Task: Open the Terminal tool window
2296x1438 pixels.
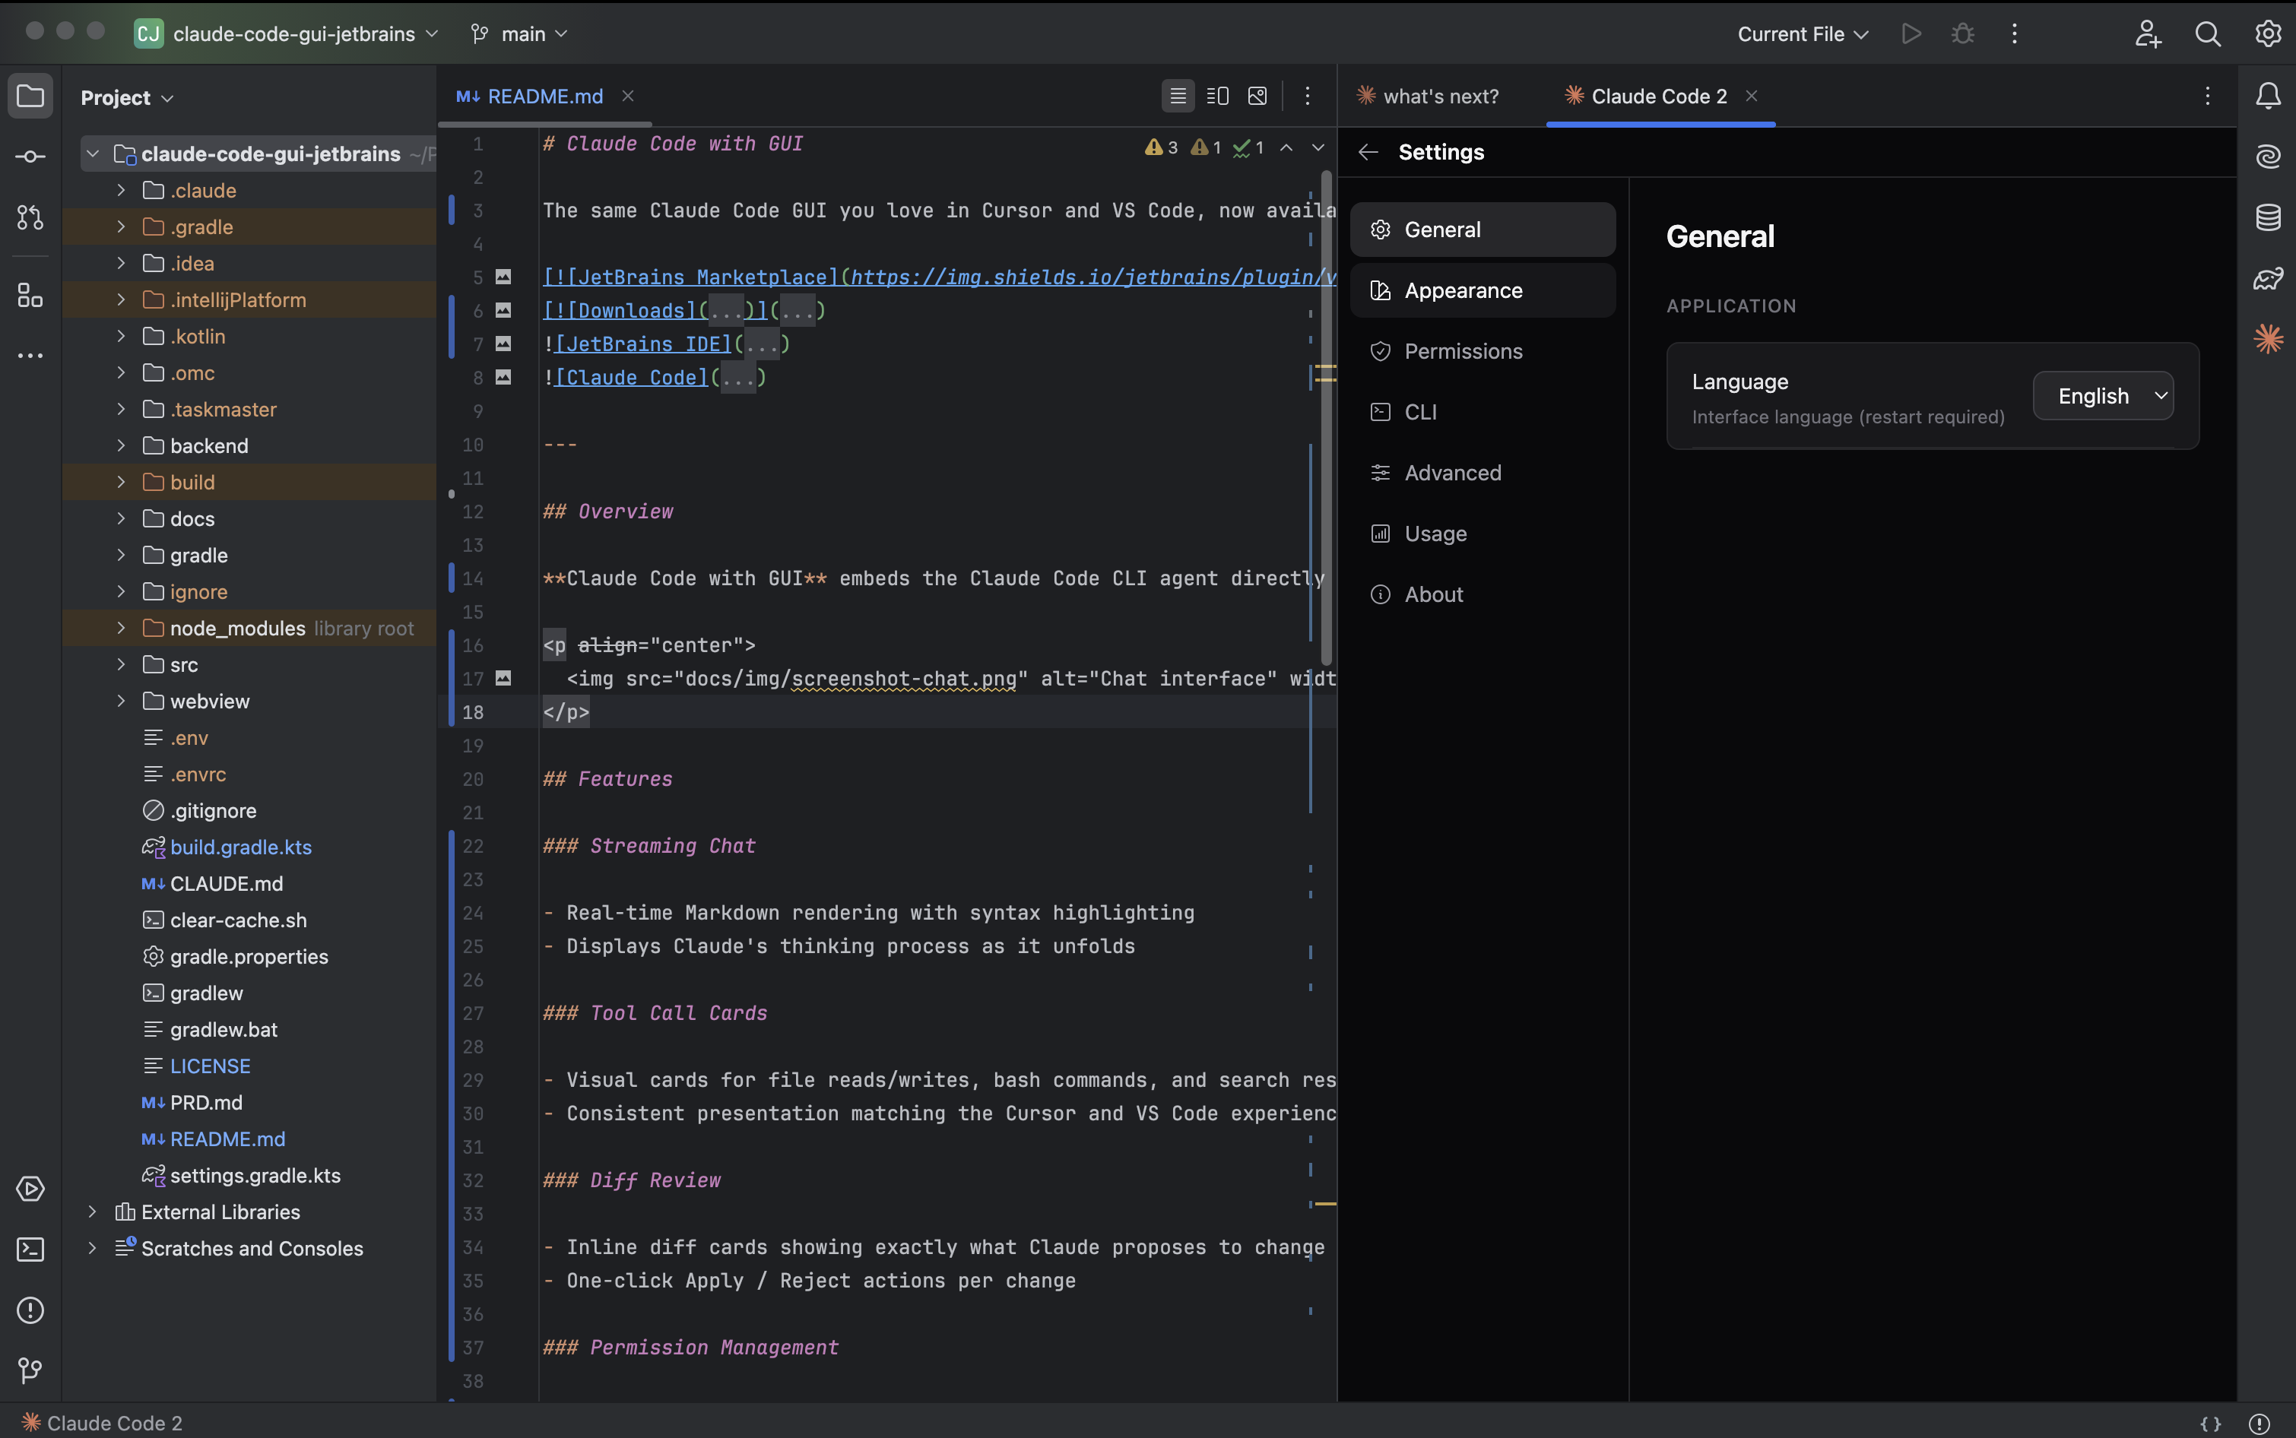Action: (x=30, y=1250)
